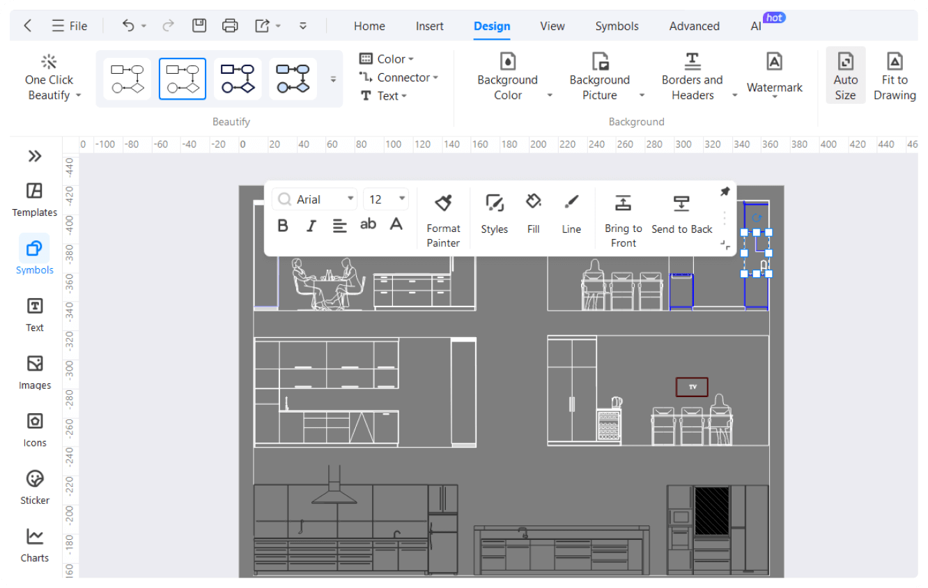This screenshot has height=588, width=928.
Task: Open the Charts panel in sidebar
Action: tap(35, 537)
